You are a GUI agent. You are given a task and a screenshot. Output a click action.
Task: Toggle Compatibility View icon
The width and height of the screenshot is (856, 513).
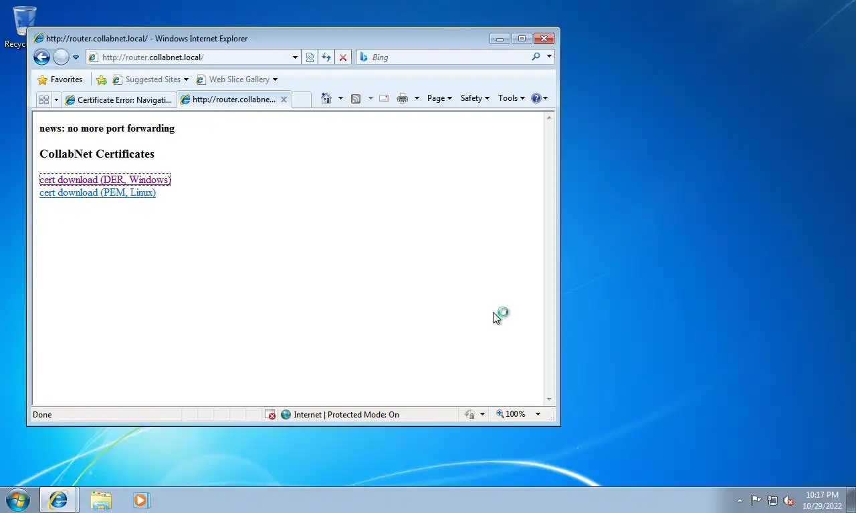[310, 57]
